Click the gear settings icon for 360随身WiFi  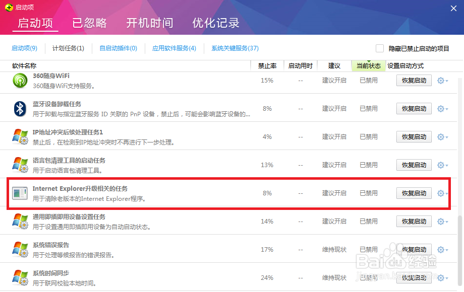click(442, 81)
